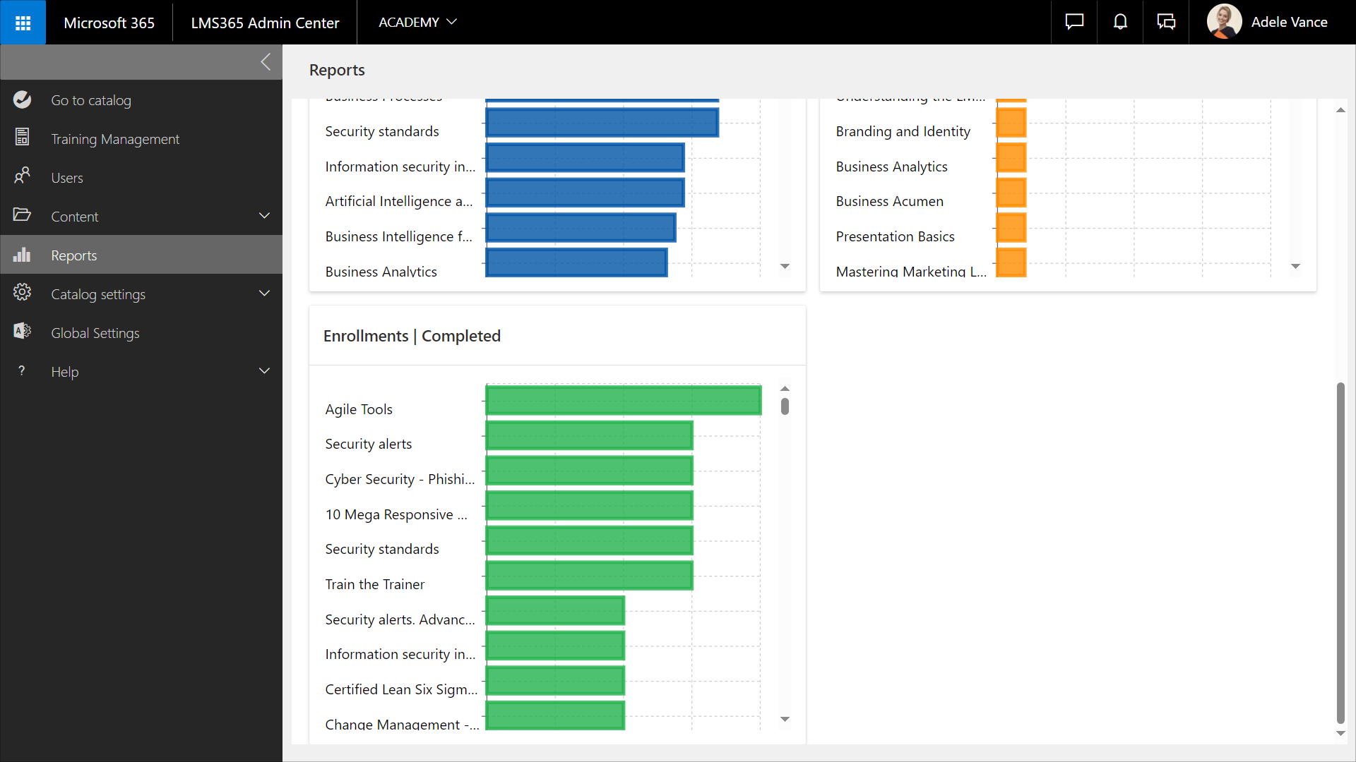Collapse the sidebar with the arrow icon
Screen dimensions: 1356x762
pyautogui.click(x=266, y=62)
